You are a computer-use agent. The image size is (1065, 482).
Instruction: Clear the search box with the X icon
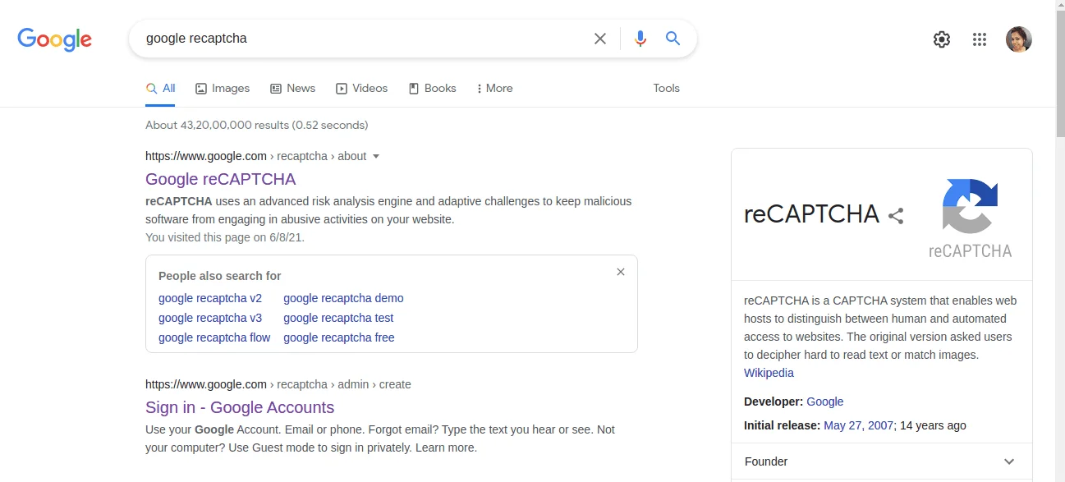pos(600,39)
